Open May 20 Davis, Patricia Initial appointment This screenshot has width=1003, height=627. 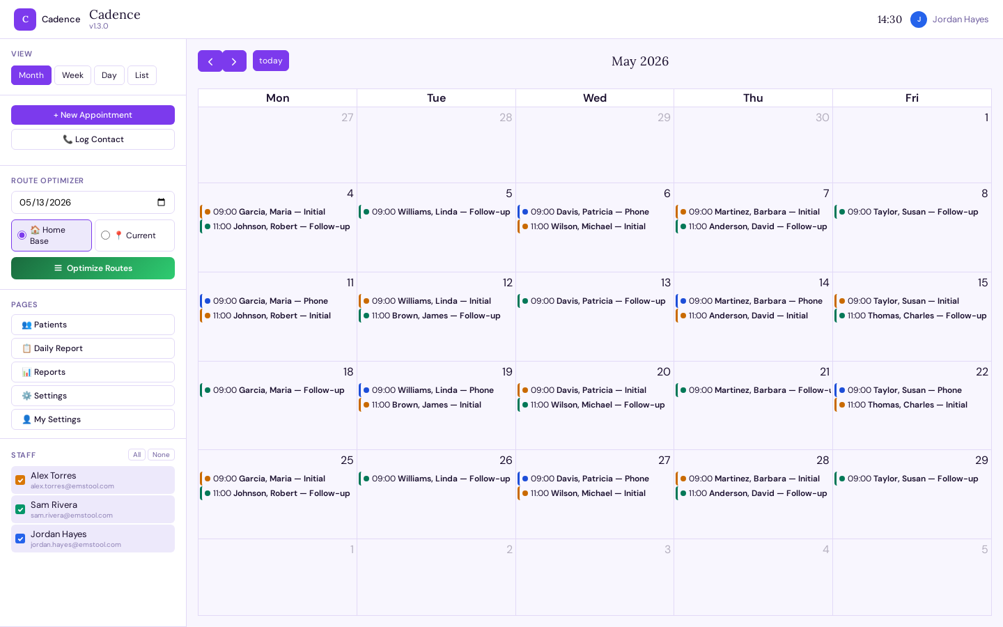(595, 390)
